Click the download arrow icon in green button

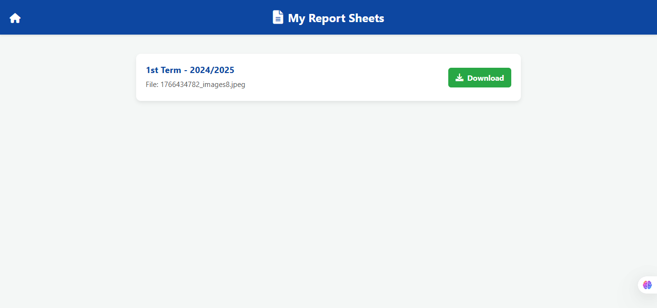(x=459, y=78)
